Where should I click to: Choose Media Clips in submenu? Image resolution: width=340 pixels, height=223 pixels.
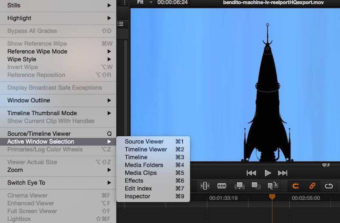coord(153,173)
